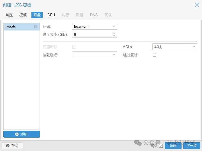
Task: Open the 确认 tab
Action: (108, 15)
